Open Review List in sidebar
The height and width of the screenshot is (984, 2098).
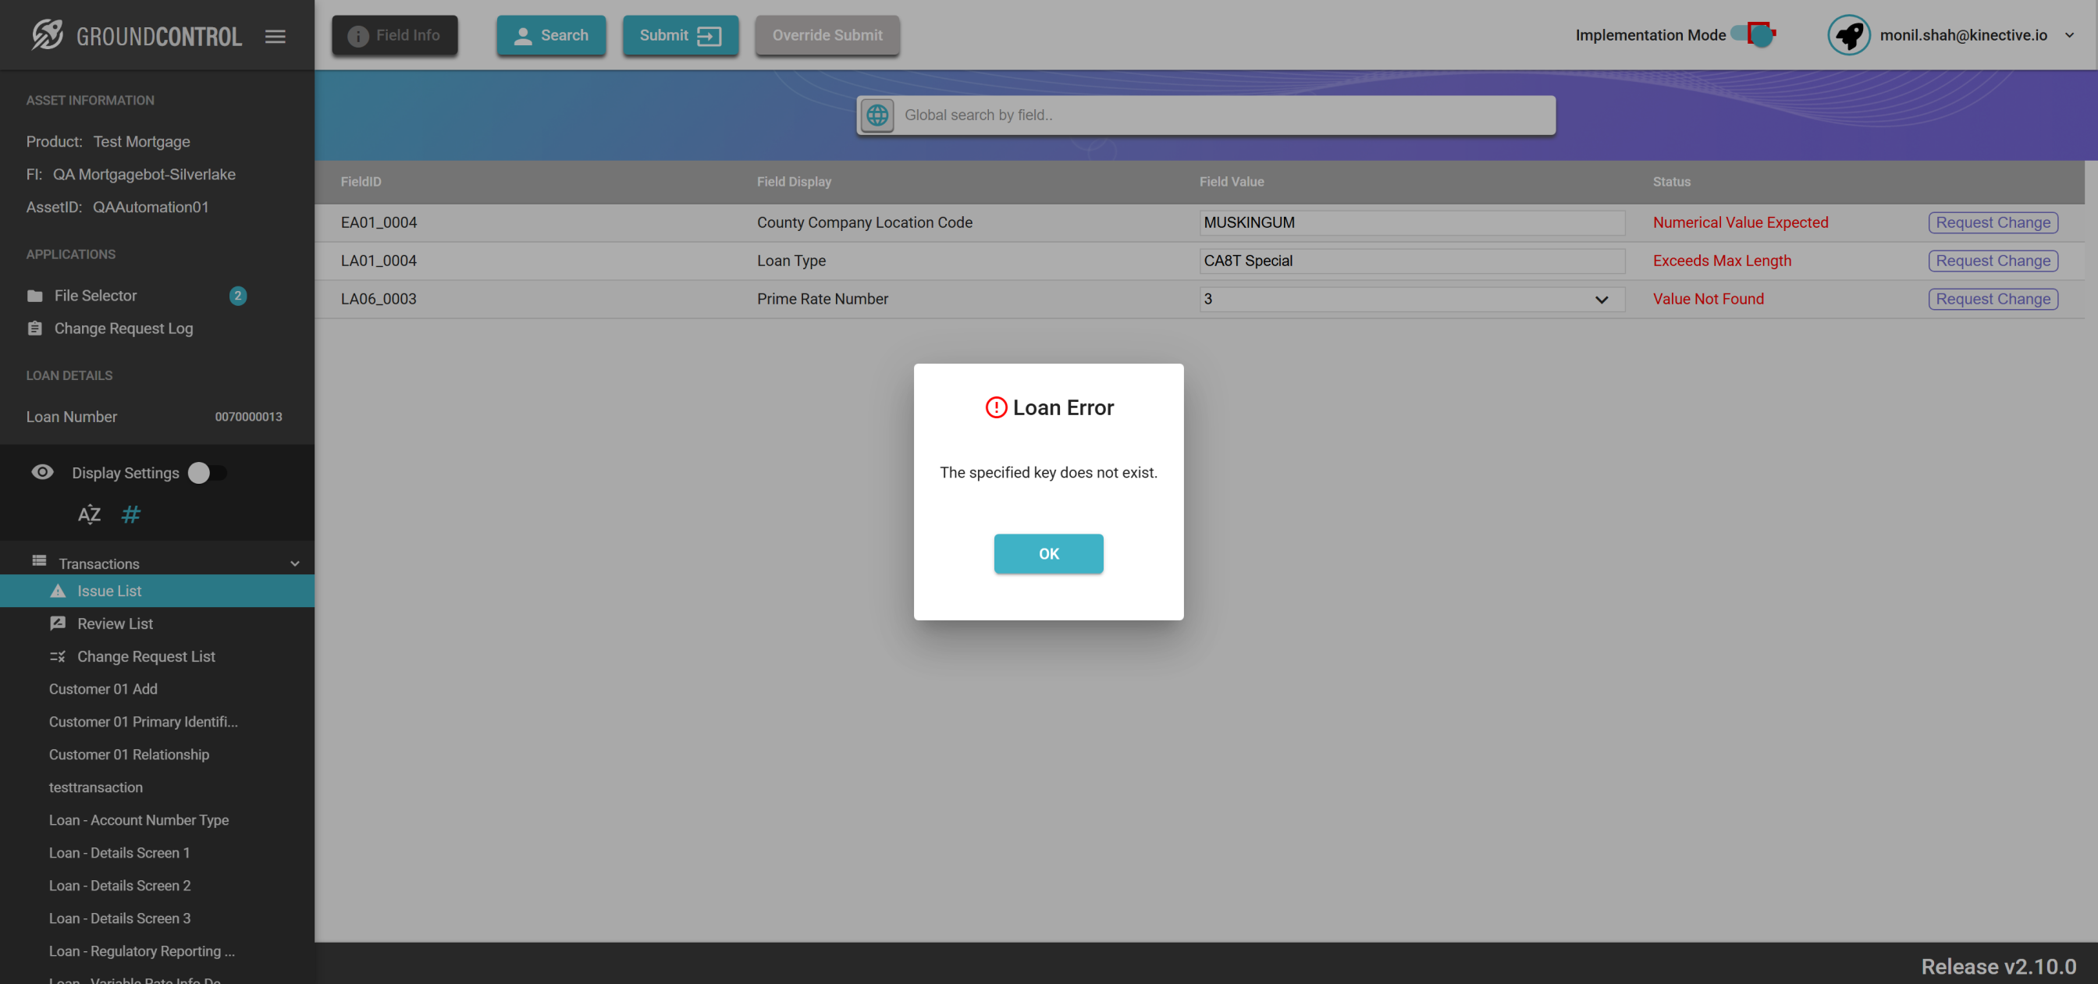115,623
